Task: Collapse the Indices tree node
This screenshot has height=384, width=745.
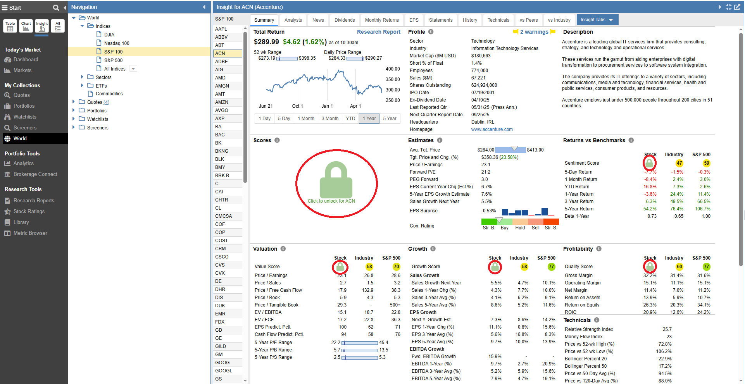Action: [82, 26]
